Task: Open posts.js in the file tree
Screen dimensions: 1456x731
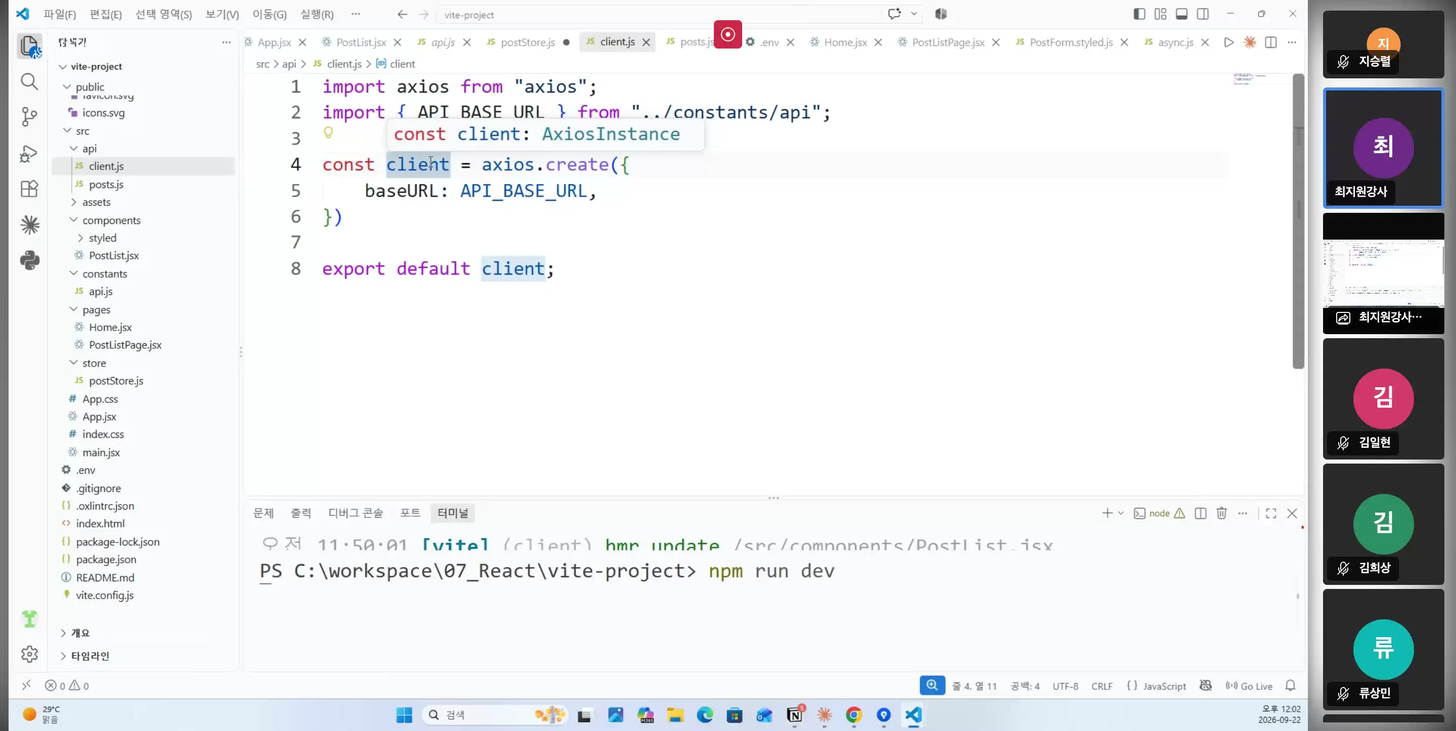Action: [x=106, y=185]
